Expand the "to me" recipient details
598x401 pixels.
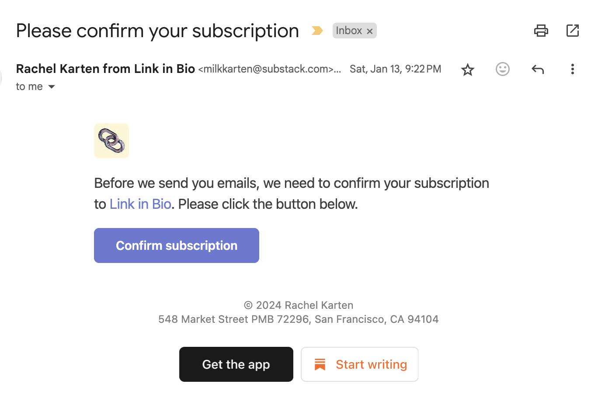52,86
